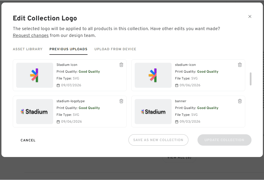
Task: Choose the stadium-logotype thumbnail
Action: (x=35, y=112)
